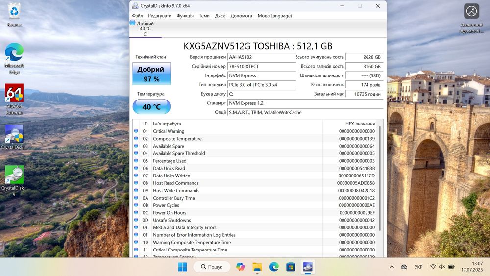Image resolution: width=490 pixels, height=276 pixels.
Task: Click the Ім'я атрибута column header
Action: pyautogui.click(x=237, y=124)
